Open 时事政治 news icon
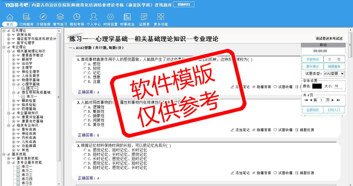 click(127, 17)
